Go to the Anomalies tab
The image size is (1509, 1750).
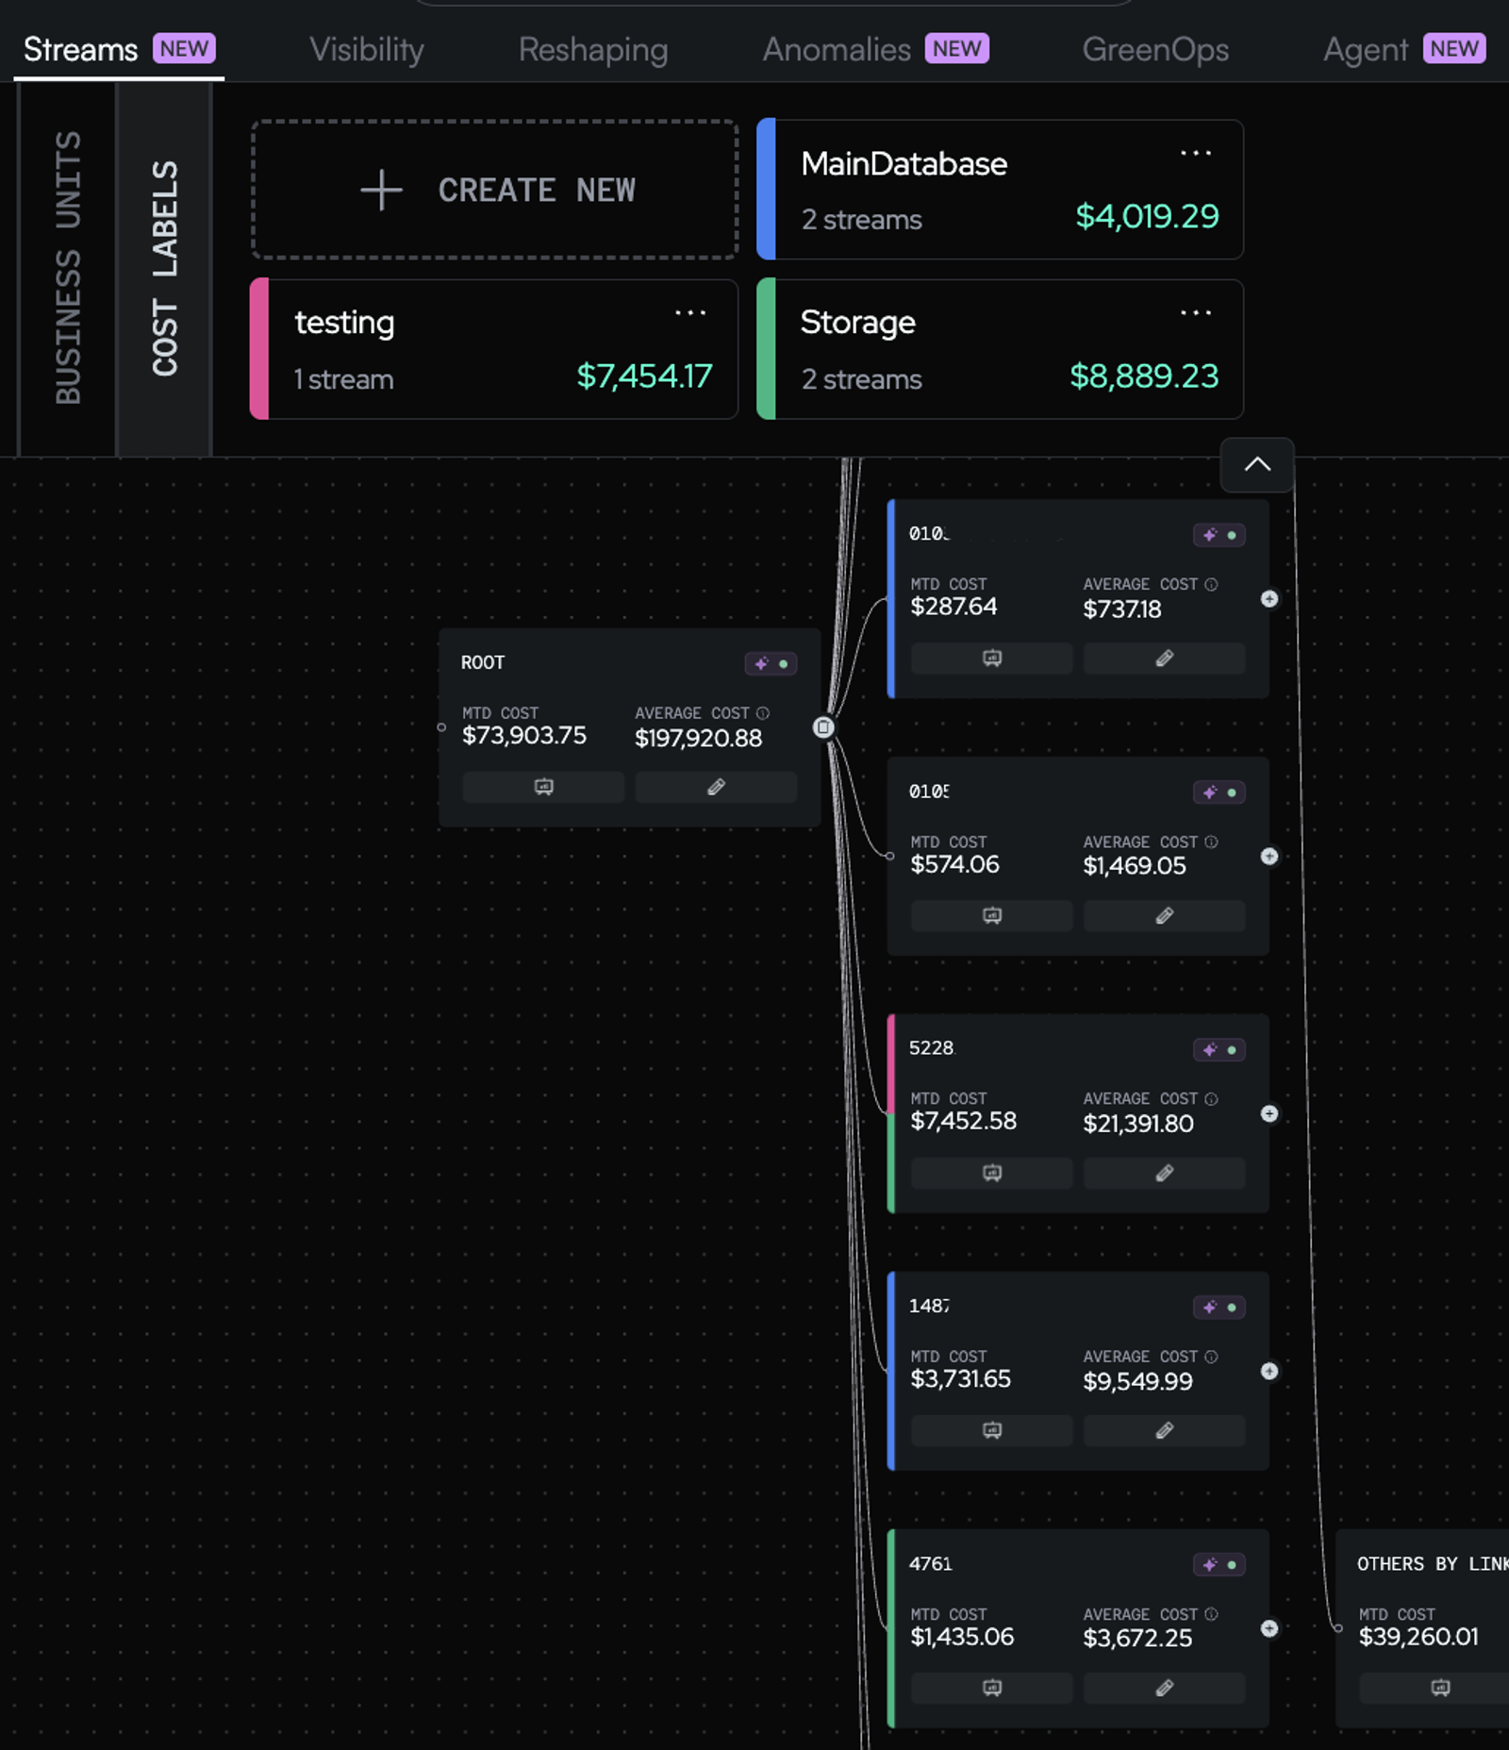coord(874,49)
